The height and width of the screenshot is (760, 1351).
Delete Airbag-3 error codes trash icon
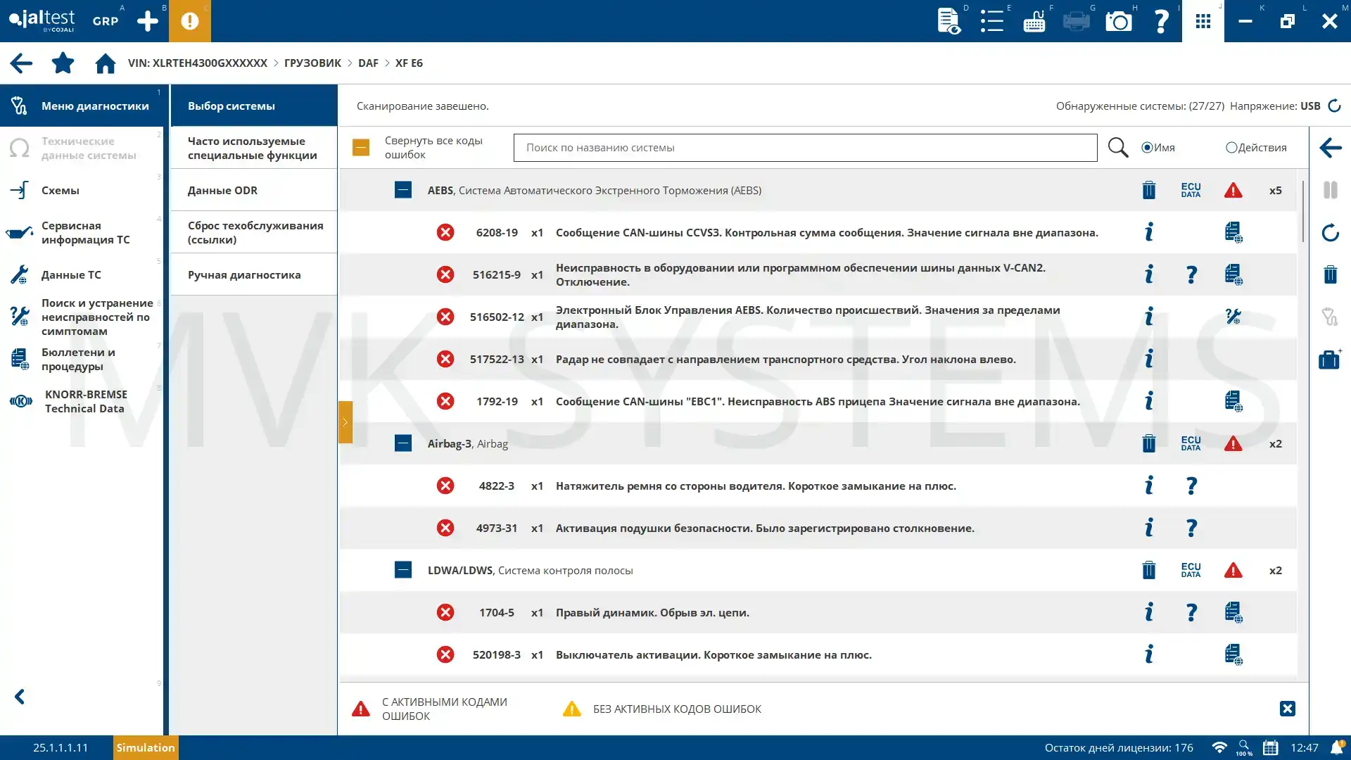[x=1149, y=443]
